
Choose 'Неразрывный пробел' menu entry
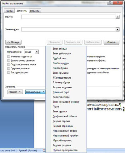point(66,136)
